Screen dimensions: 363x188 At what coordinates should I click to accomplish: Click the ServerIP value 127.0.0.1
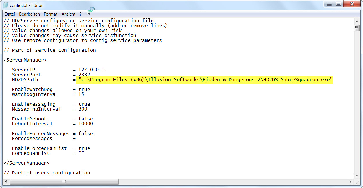(x=91, y=70)
